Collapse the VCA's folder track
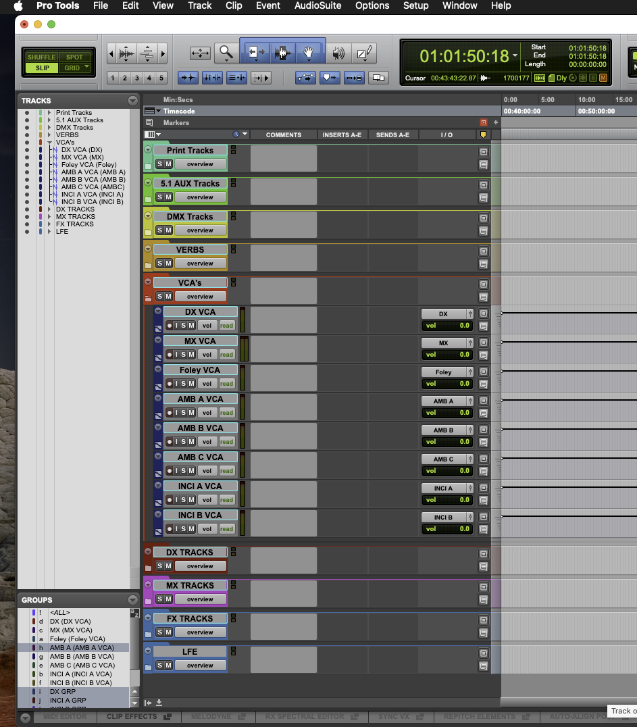 (148, 282)
